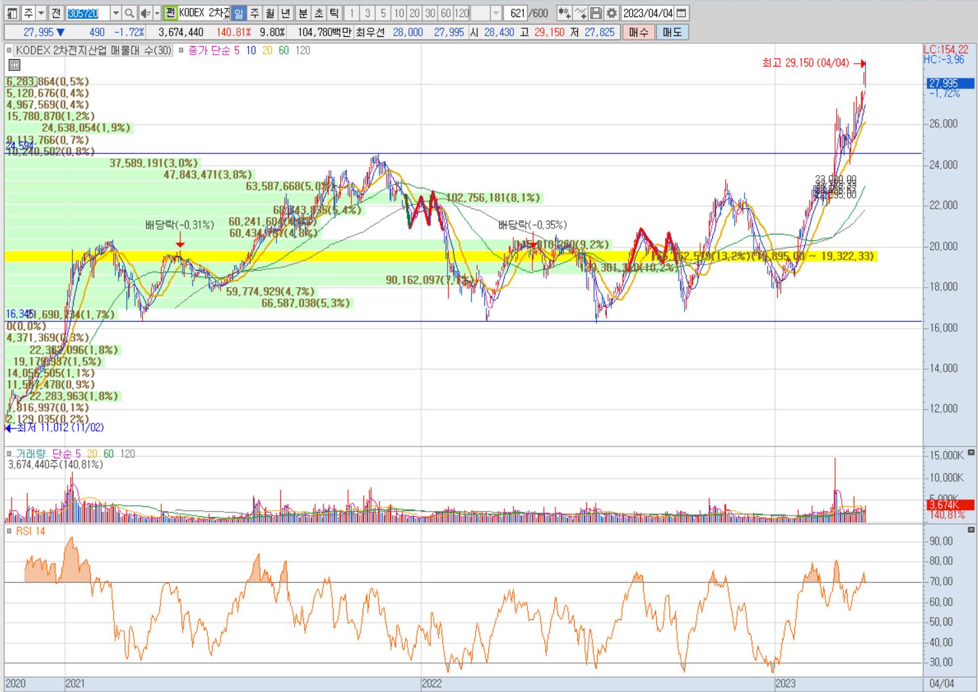
Task: Click the 2022 time axis label
Action: (x=432, y=683)
